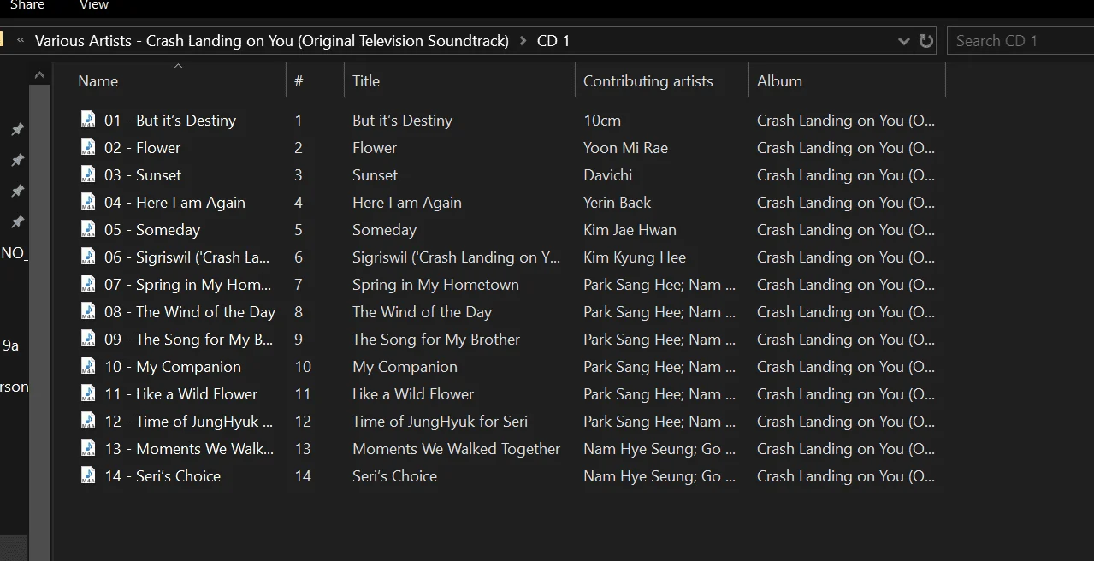
Task: Click the audio file icon for 04 - Here I am Again
Action: click(x=88, y=202)
